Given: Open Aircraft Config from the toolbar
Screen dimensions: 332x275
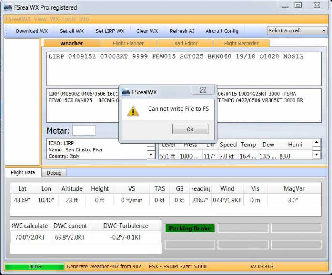Looking at the screenshot, I should click(222, 31).
